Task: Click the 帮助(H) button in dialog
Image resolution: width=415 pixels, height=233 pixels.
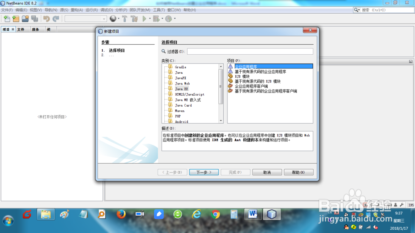Action: point(298,172)
